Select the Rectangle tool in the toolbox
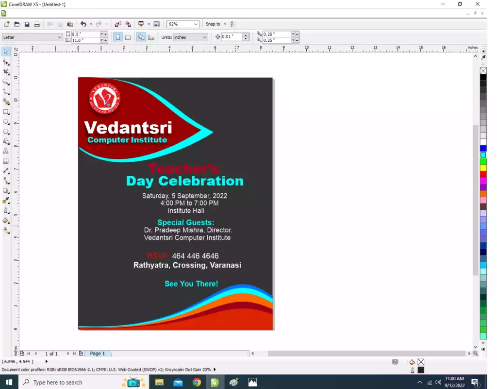Image resolution: width=497 pixels, height=389 pixels. point(6,112)
